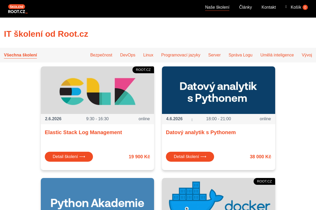
Task: Open Elastic Stack Log Management title link
Action: (x=83, y=132)
